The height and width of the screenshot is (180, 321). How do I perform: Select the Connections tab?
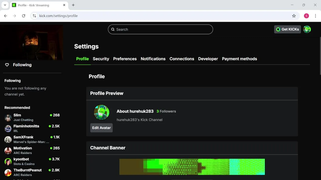182,59
